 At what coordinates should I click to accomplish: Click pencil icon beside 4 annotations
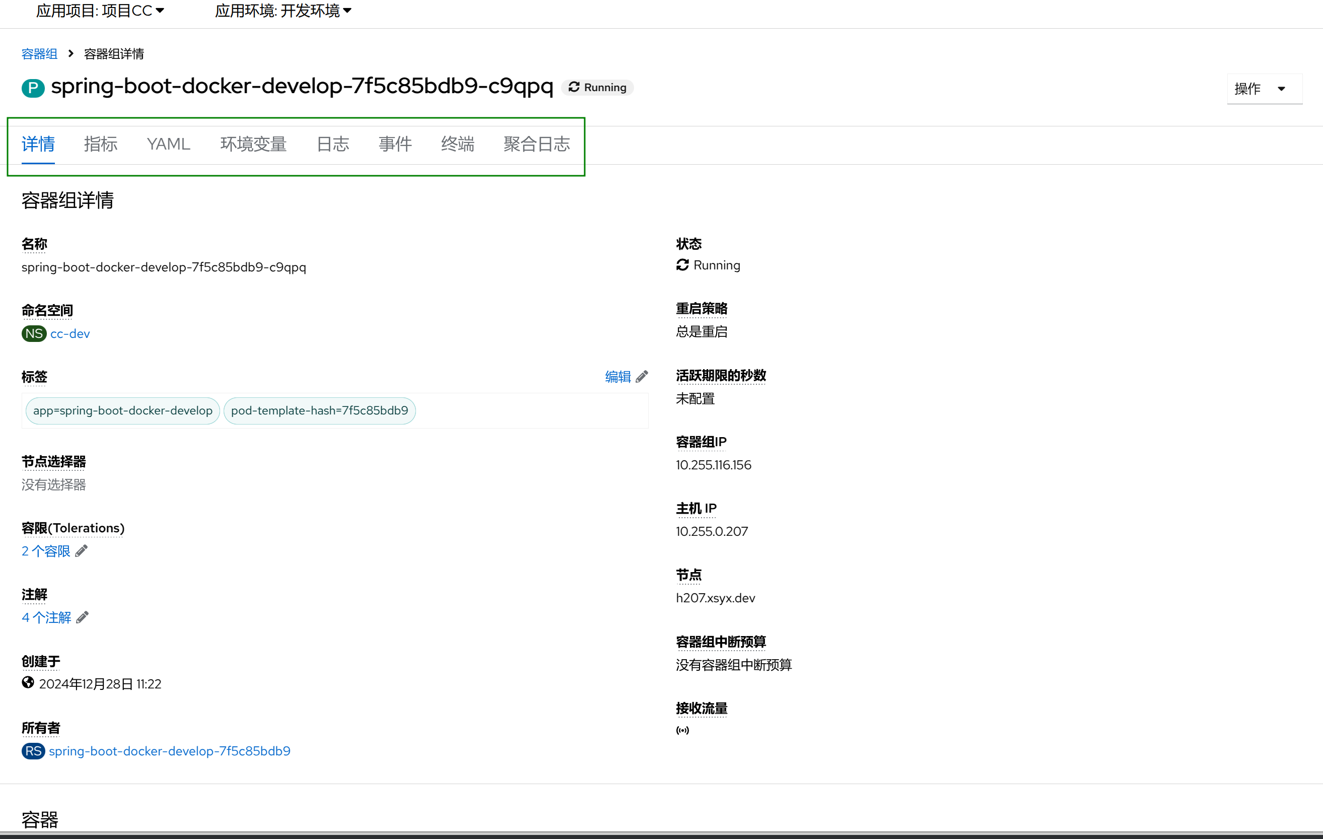coord(83,617)
